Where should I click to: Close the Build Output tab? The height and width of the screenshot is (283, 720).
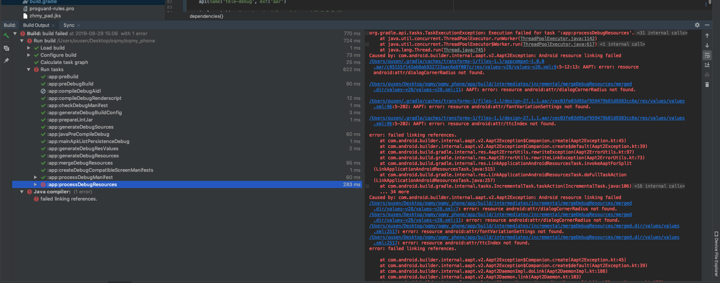tap(53, 25)
